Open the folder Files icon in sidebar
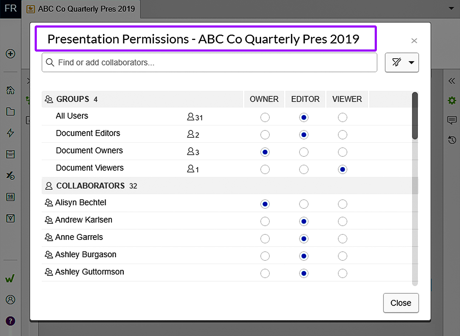Image resolution: width=460 pixels, height=336 pixels. point(11,112)
